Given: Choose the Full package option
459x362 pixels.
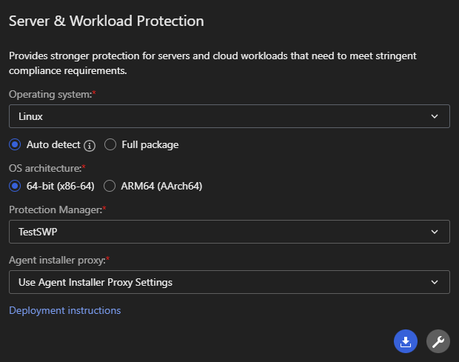Looking at the screenshot, I should (110, 144).
